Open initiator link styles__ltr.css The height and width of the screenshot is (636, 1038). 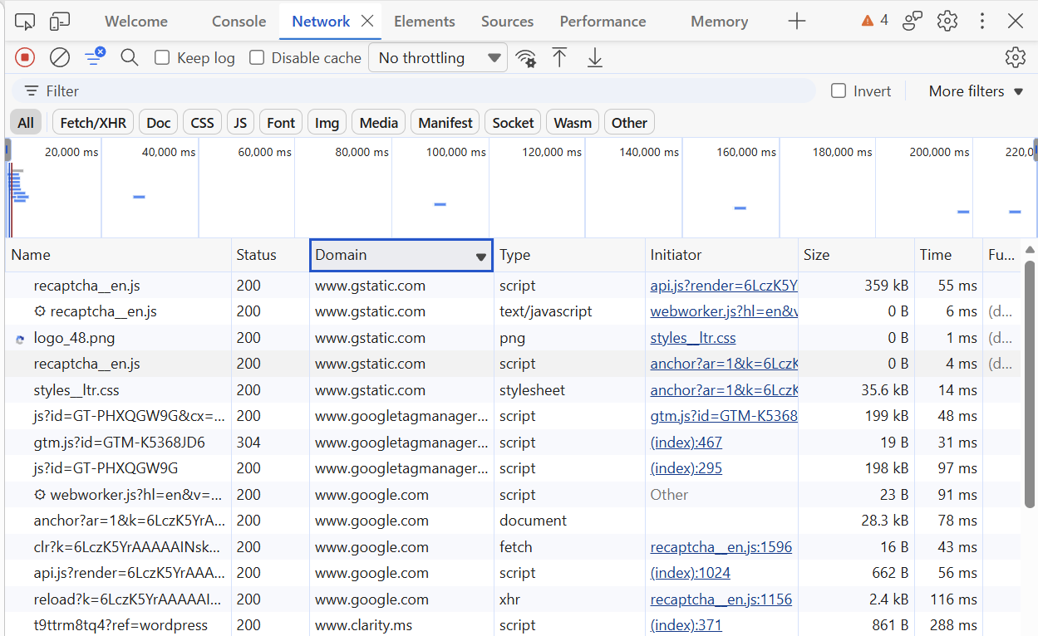pyautogui.click(x=692, y=338)
